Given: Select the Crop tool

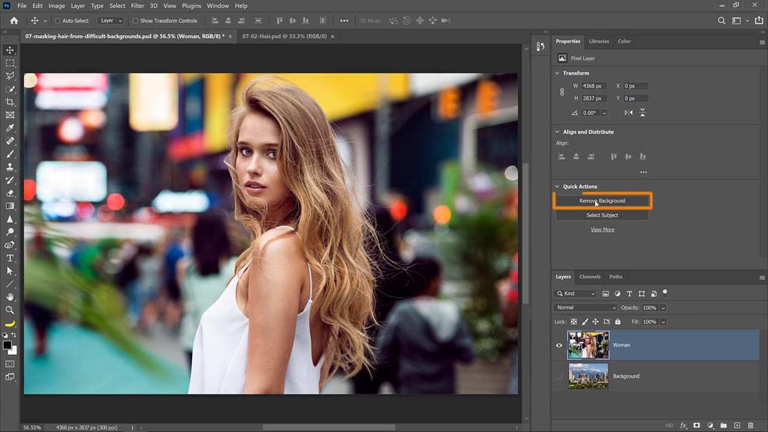Looking at the screenshot, I should coord(10,102).
